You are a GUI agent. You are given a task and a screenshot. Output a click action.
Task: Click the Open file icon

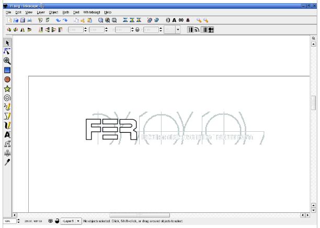tap(16, 20)
